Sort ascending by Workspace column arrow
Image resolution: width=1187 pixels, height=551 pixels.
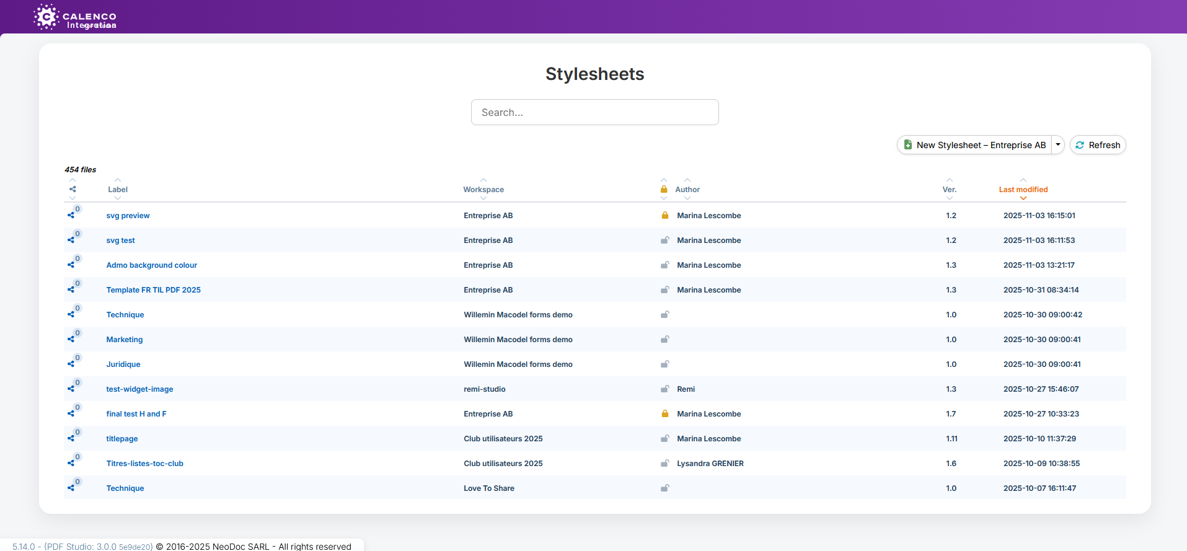tap(483, 180)
